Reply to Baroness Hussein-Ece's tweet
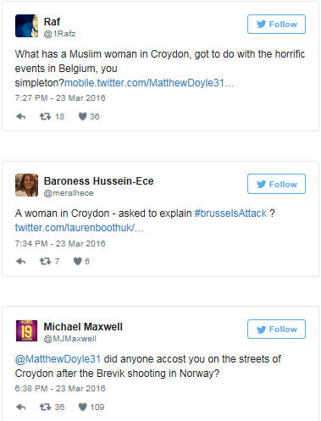 21,261
